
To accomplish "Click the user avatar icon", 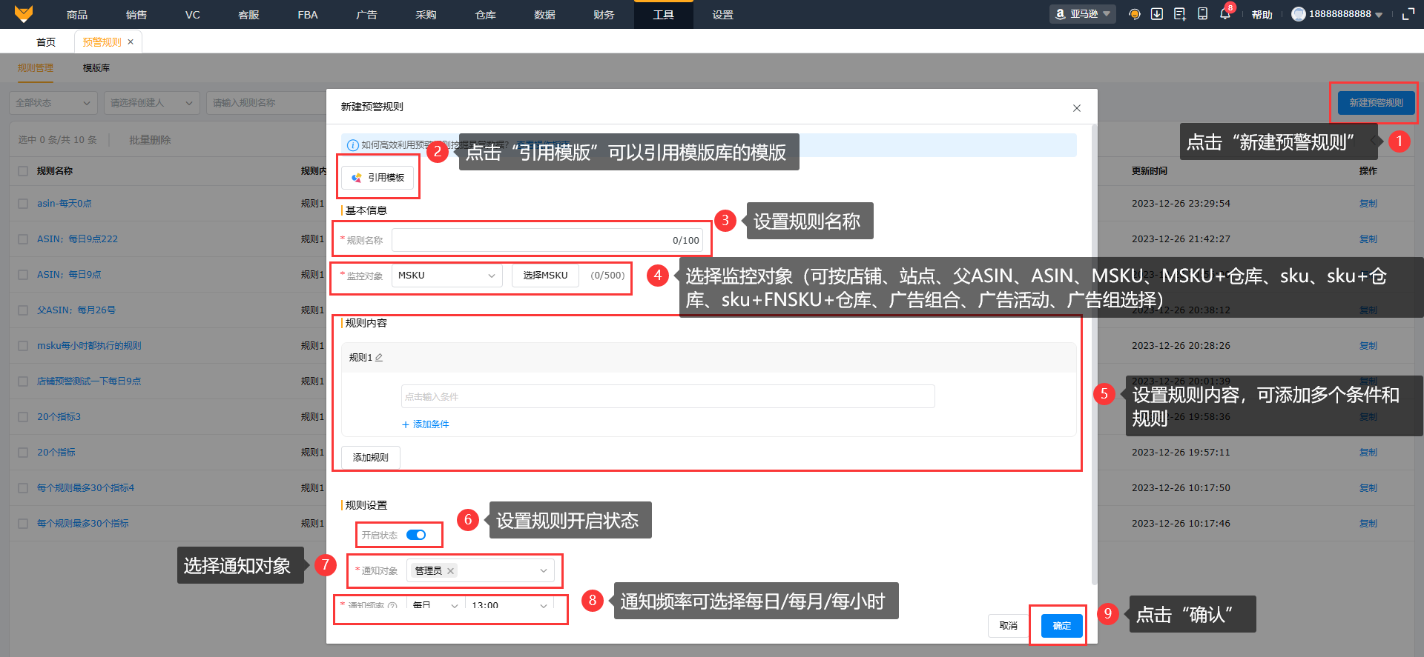I will coord(1298,14).
